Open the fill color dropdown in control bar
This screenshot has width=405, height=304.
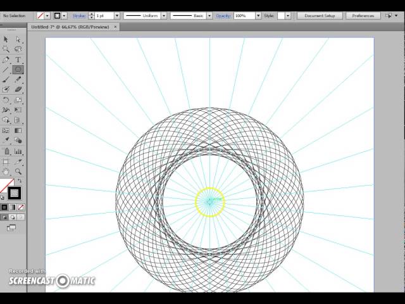[47, 16]
